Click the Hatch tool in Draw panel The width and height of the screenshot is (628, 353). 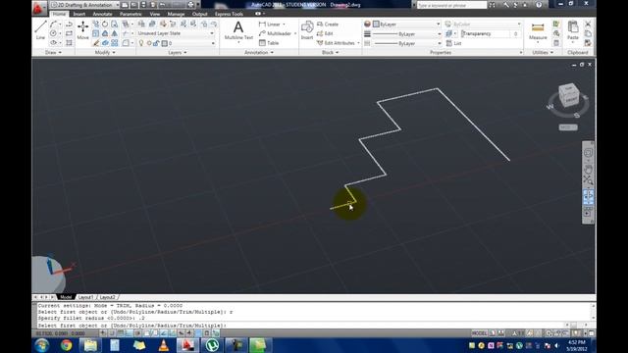[69, 43]
